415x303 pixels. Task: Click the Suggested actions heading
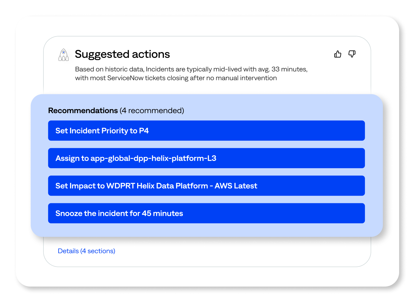[x=122, y=54]
